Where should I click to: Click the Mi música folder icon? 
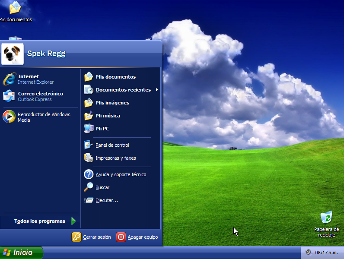[89, 116]
